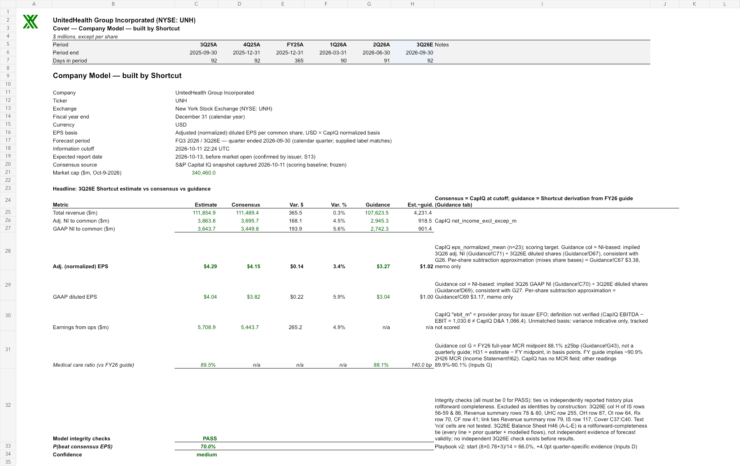Click GAAP diluted EPS estimate $4.04
The image size is (740, 466).
click(x=210, y=297)
